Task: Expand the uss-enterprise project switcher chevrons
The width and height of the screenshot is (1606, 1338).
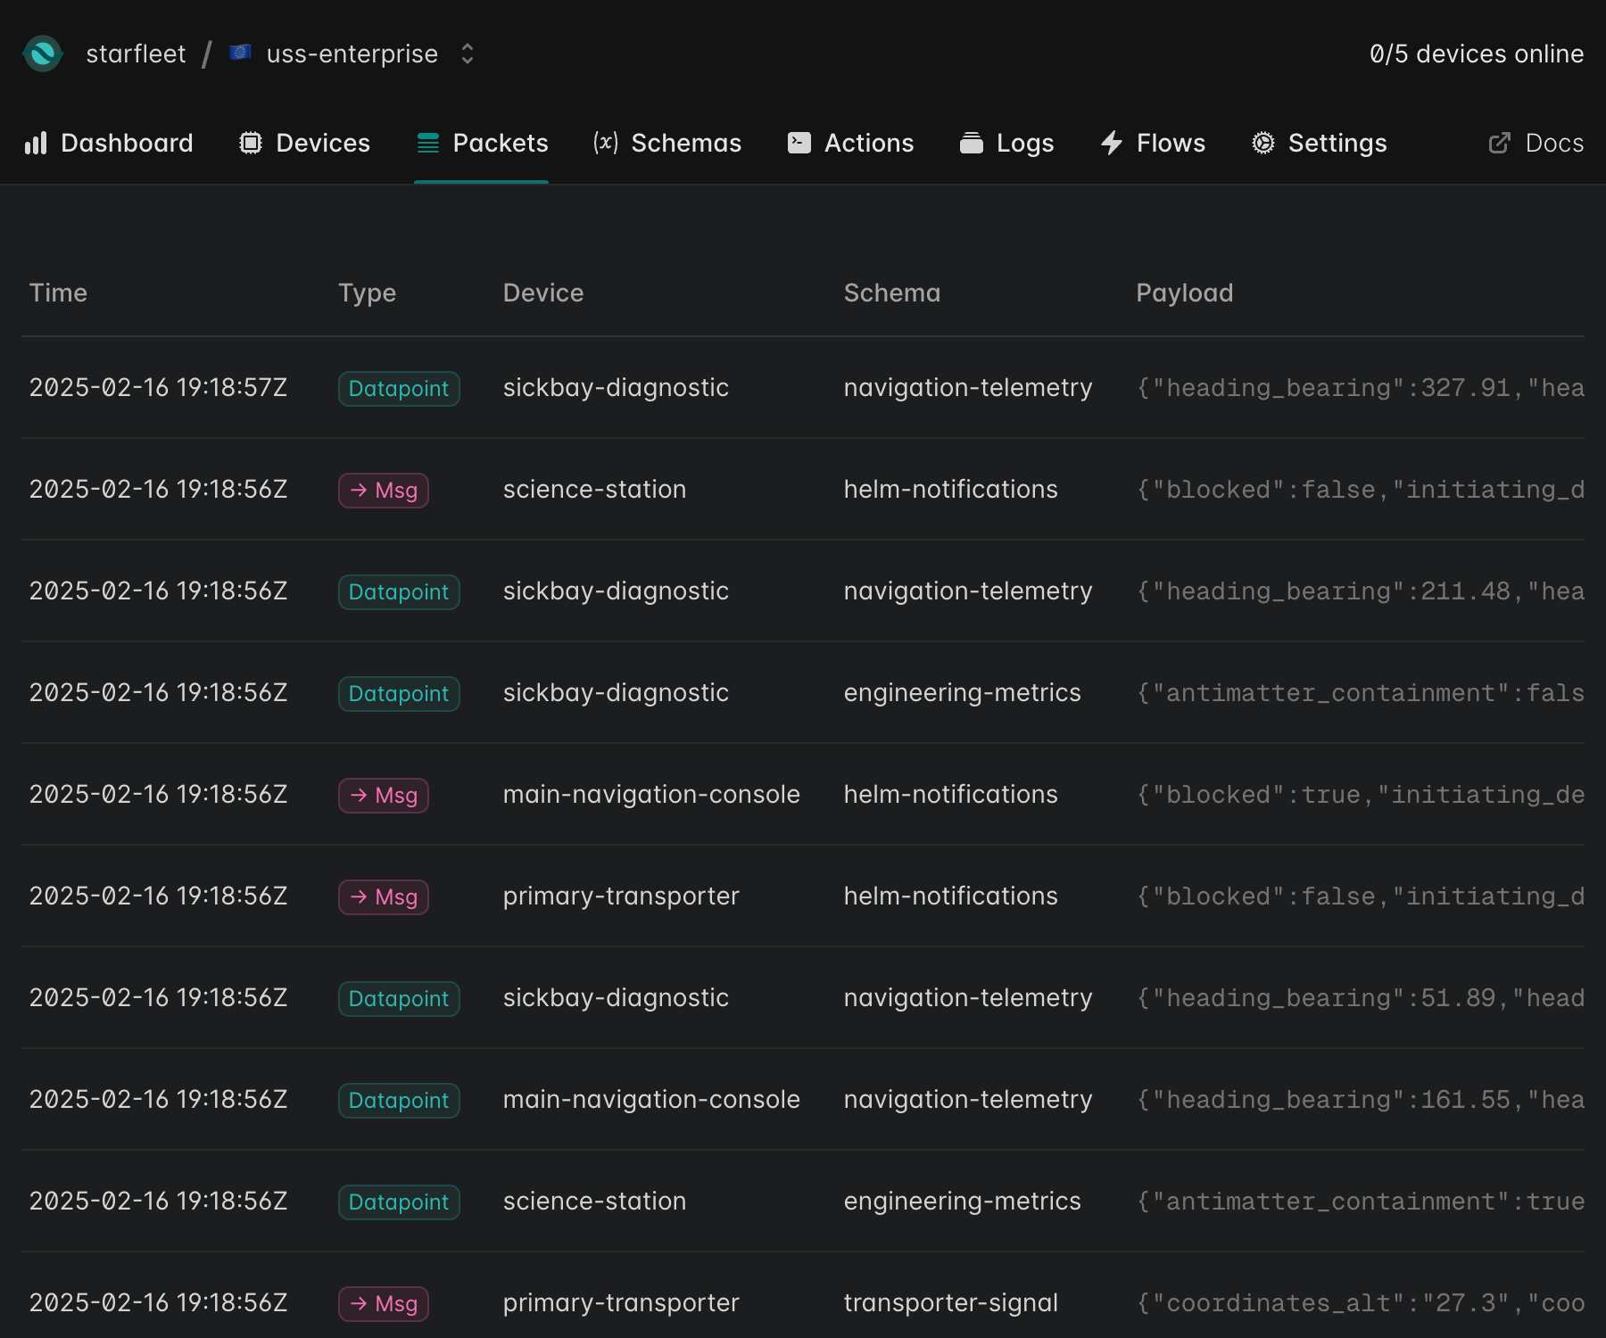Action: click(468, 54)
